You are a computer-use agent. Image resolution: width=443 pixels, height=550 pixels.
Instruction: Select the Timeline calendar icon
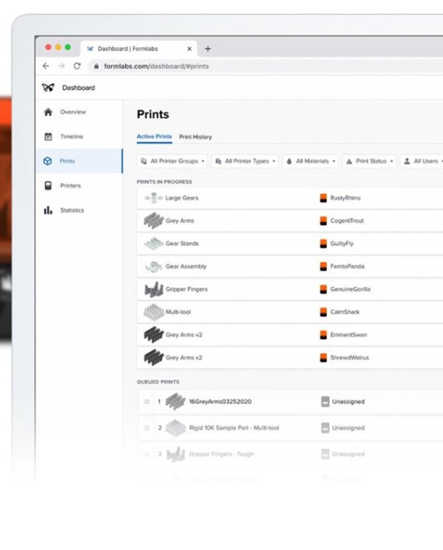(48, 136)
